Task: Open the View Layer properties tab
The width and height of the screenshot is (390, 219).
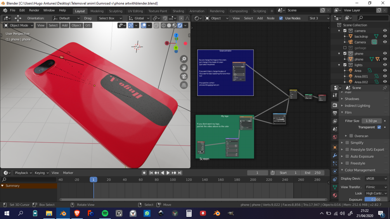Action: pos(335,121)
